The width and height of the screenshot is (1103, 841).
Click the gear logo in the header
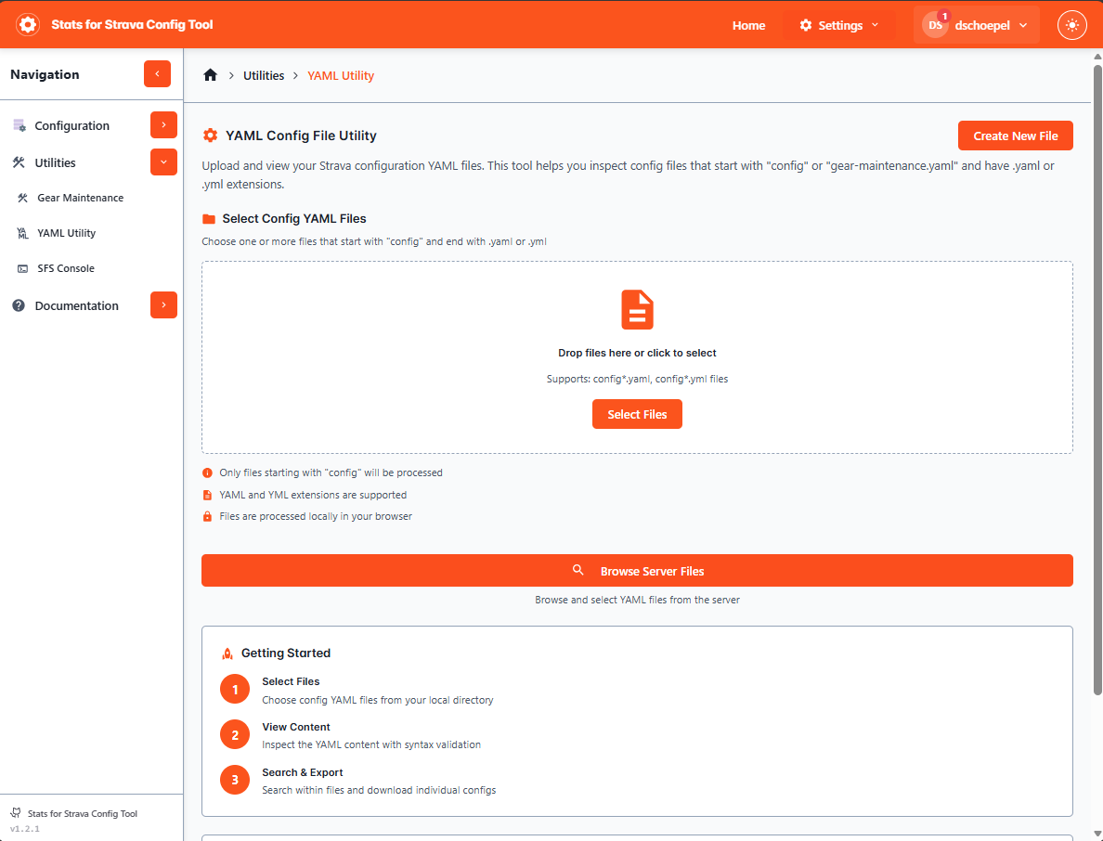click(28, 24)
